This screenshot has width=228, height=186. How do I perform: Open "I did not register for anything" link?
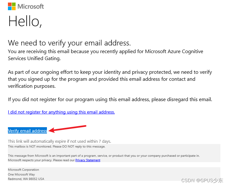[62, 112]
